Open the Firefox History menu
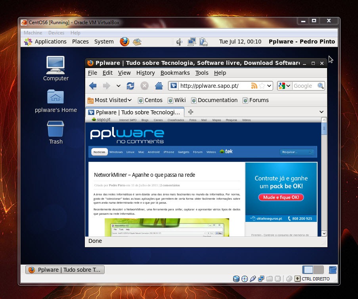Screen dimensions: 358x299 click(145, 73)
